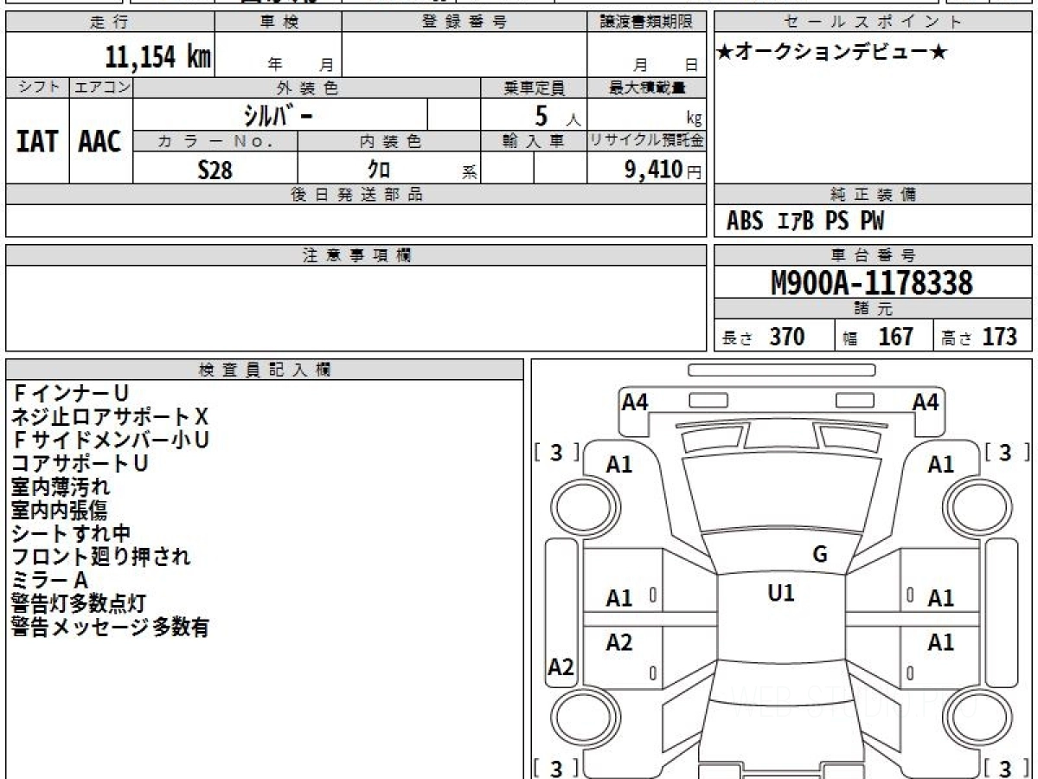Click the カラーNo. label
The height and width of the screenshot is (779, 1038).
(x=215, y=141)
